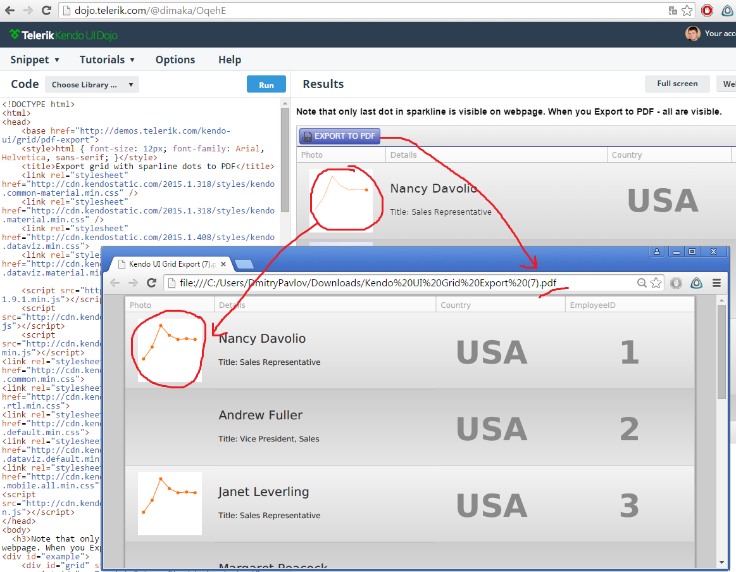Use the code editor scrollbar
The image size is (736, 572).
285,160
